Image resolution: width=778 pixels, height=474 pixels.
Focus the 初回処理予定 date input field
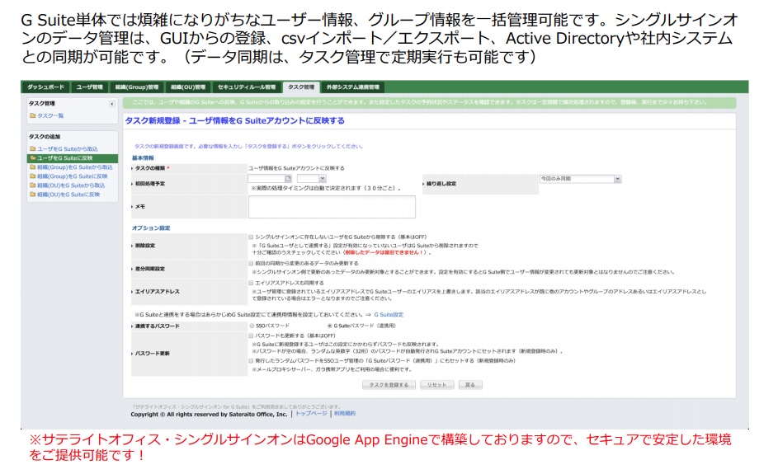(266, 178)
